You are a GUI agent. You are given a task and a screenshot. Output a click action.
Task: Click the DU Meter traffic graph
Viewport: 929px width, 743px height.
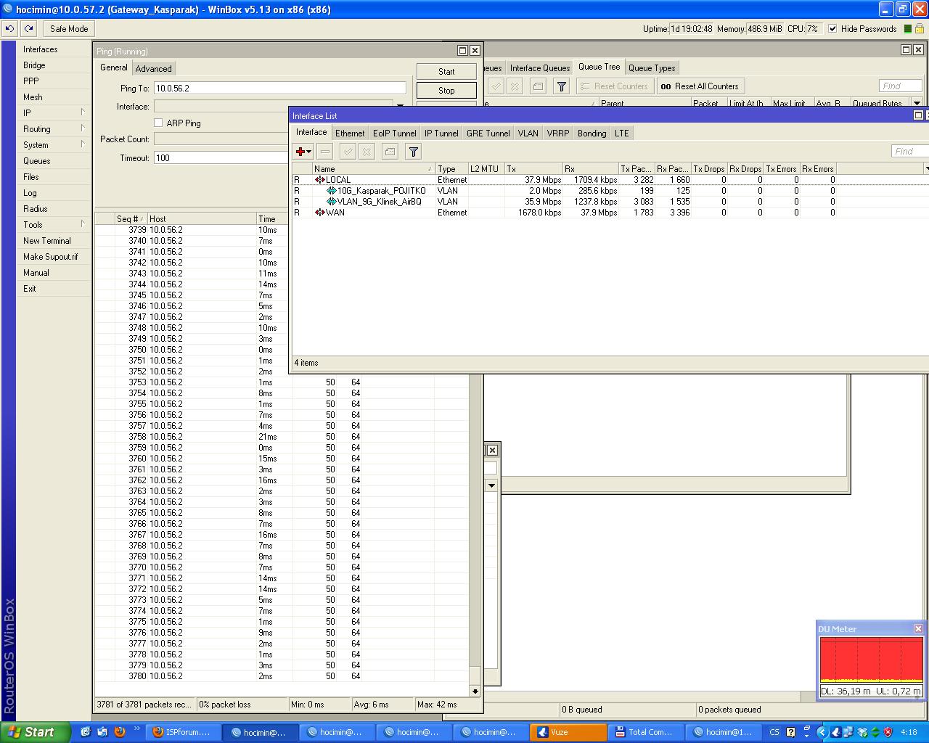pyautogui.click(x=871, y=660)
